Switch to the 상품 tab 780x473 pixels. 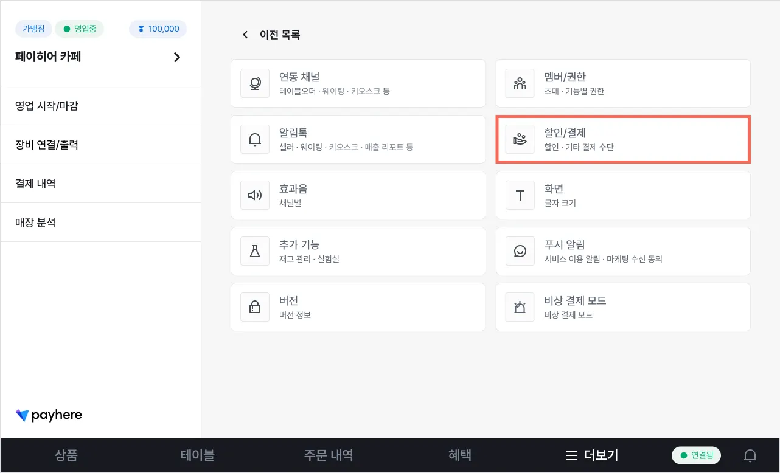point(66,455)
